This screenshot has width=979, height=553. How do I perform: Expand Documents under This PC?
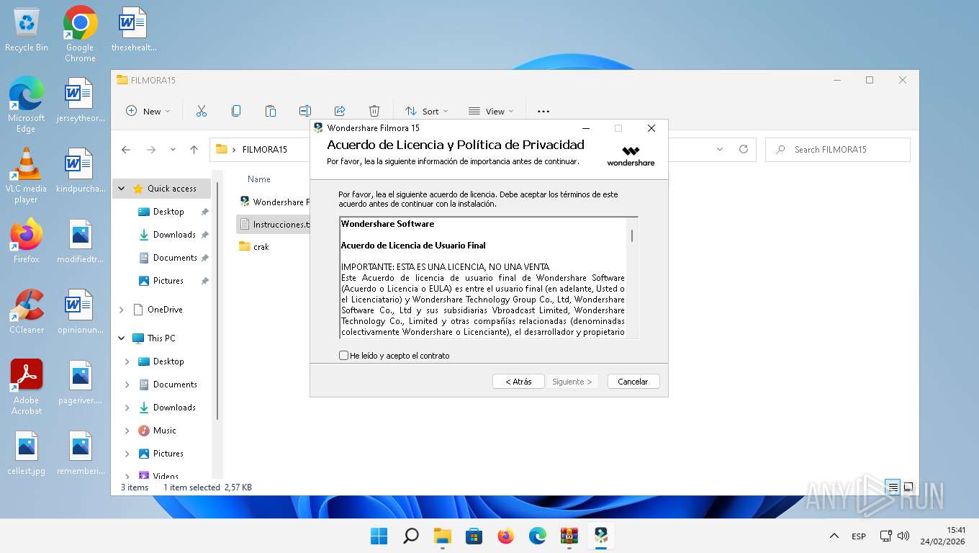(x=127, y=385)
